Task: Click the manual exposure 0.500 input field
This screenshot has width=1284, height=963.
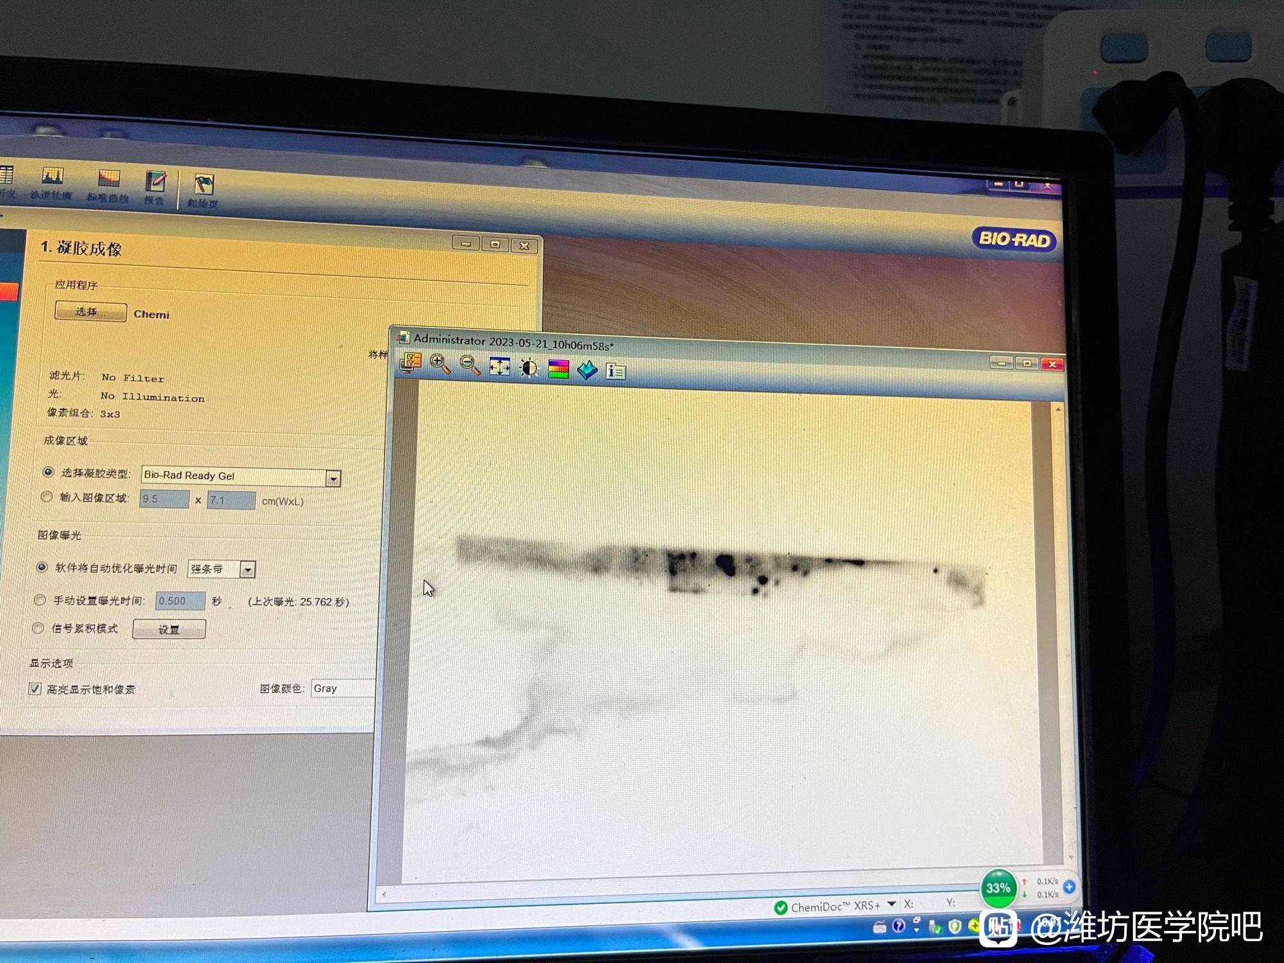Action: [180, 601]
